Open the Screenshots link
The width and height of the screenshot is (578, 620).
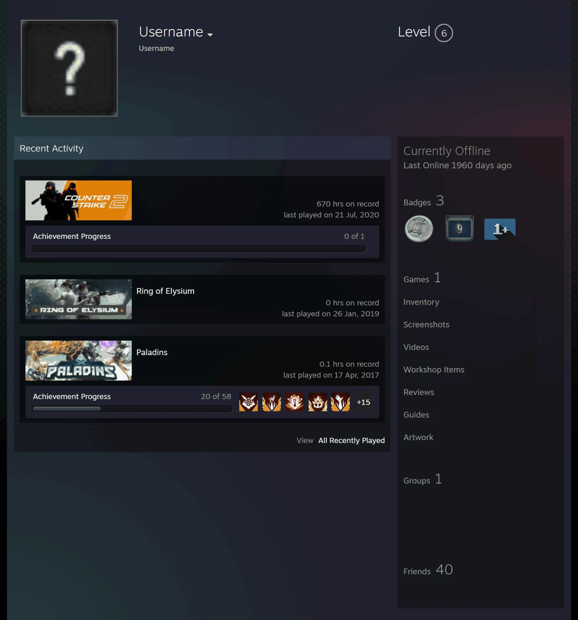click(x=426, y=325)
